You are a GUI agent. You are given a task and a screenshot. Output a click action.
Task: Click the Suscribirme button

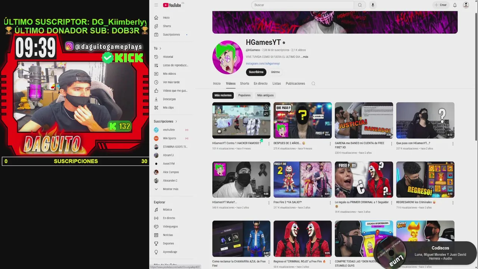click(x=256, y=72)
